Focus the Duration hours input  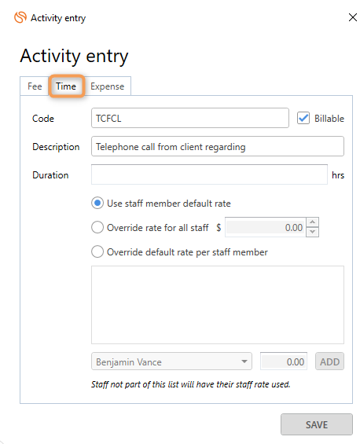(x=209, y=174)
